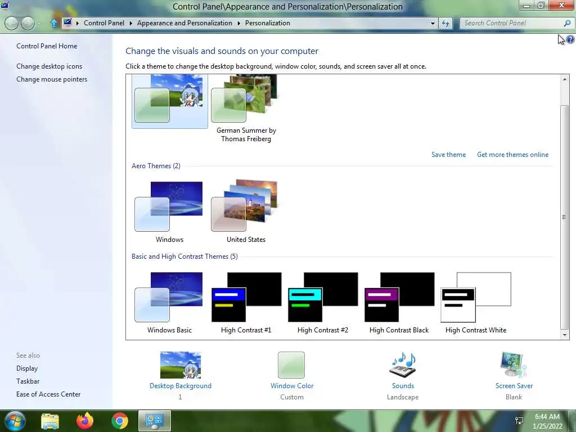Click the refresh button beside address bar
Image resolution: width=576 pixels, height=432 pixels.
pyautogui.click(x=445, y=23)
